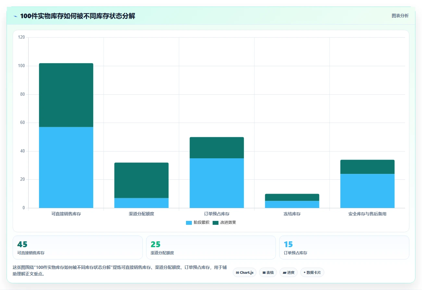The height and width of the screenshot is (290, 422).
Task: Open the 45 可直接销售库存 stat card
Action: pyautogui.click(x=78, y=248)
